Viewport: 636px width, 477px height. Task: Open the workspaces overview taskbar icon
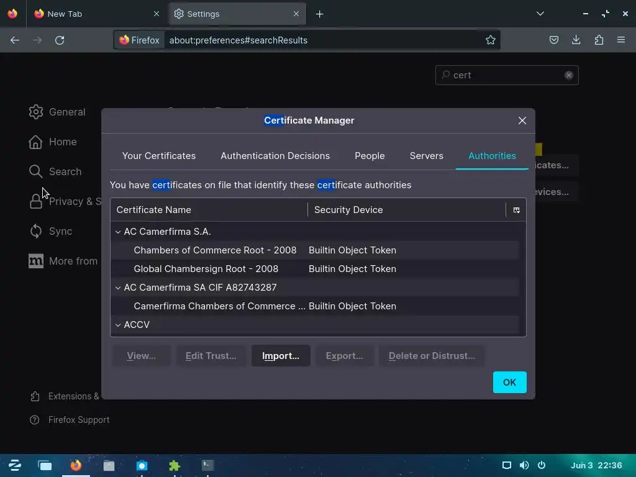click(45, 465)
